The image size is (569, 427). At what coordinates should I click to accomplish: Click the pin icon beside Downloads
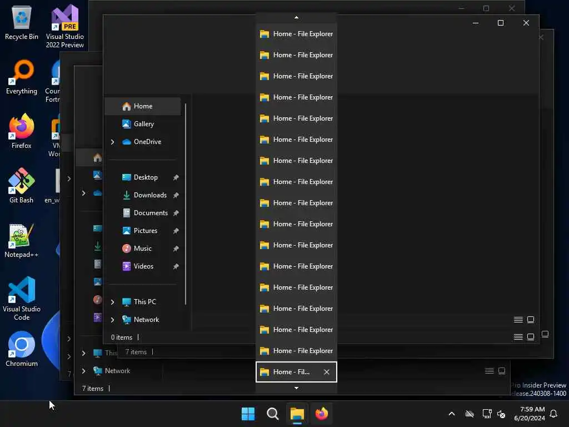[x=176, y=195]
